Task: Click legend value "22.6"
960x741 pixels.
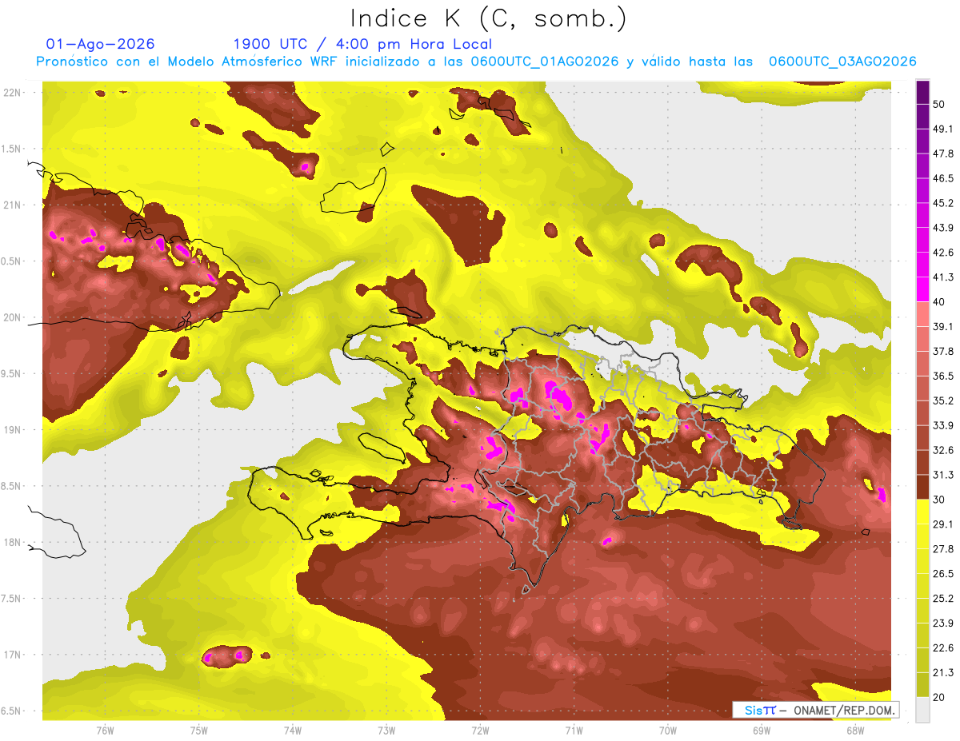Action: coord(942,648)
